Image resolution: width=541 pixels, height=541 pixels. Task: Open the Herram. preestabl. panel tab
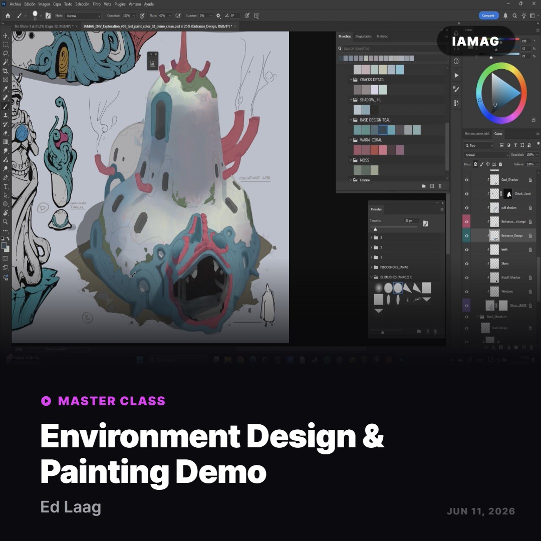click(477, 134)
